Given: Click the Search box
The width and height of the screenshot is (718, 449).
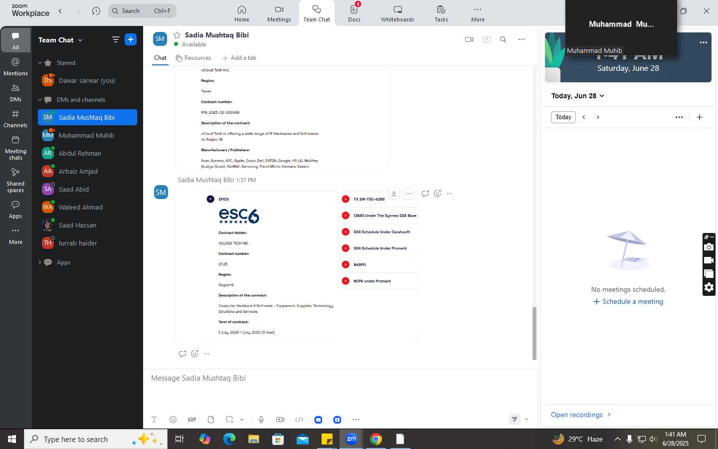Looking at the screenshot, I should click(142, 11).
